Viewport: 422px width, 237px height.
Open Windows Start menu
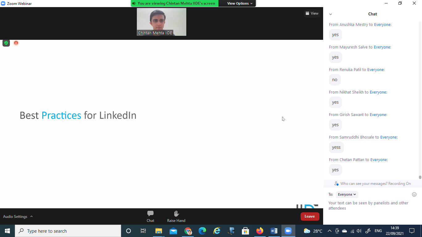(7, 231)
